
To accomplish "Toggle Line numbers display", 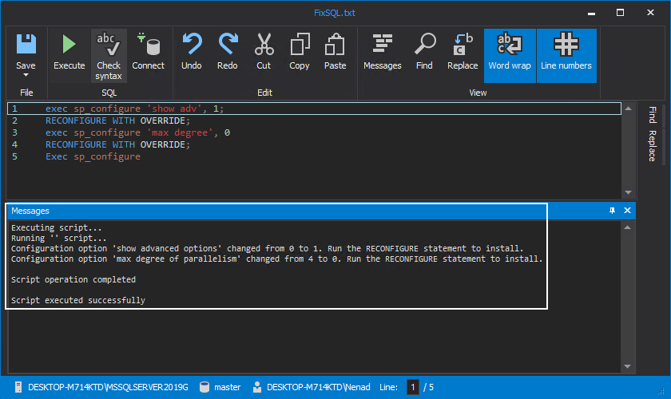I will pyautogui.click(x=566, y=54).
